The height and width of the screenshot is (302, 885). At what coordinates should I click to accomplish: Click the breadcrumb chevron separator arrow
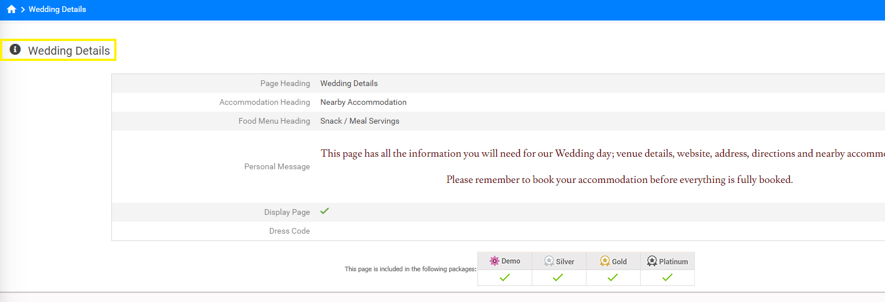(23, 10)
